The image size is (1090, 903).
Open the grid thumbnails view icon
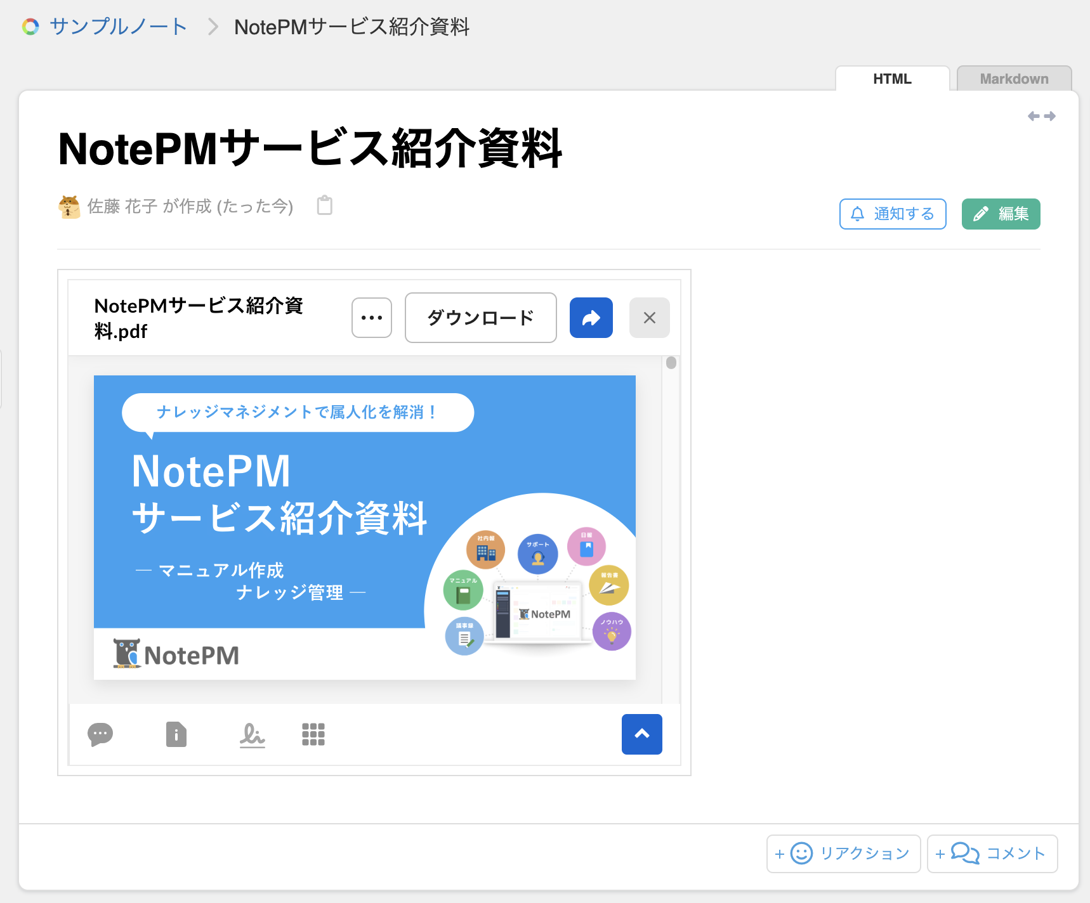(313, 734)
